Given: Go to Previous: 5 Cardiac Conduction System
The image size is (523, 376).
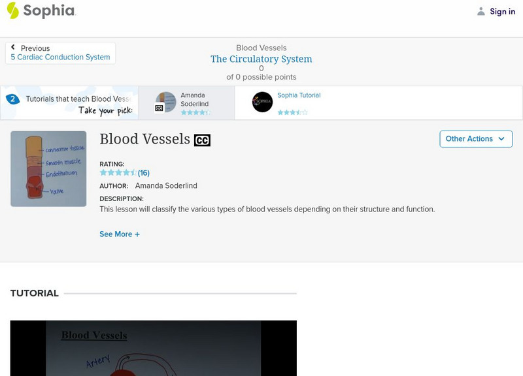Looking at the screenshot, I should [x=60, y=57].
